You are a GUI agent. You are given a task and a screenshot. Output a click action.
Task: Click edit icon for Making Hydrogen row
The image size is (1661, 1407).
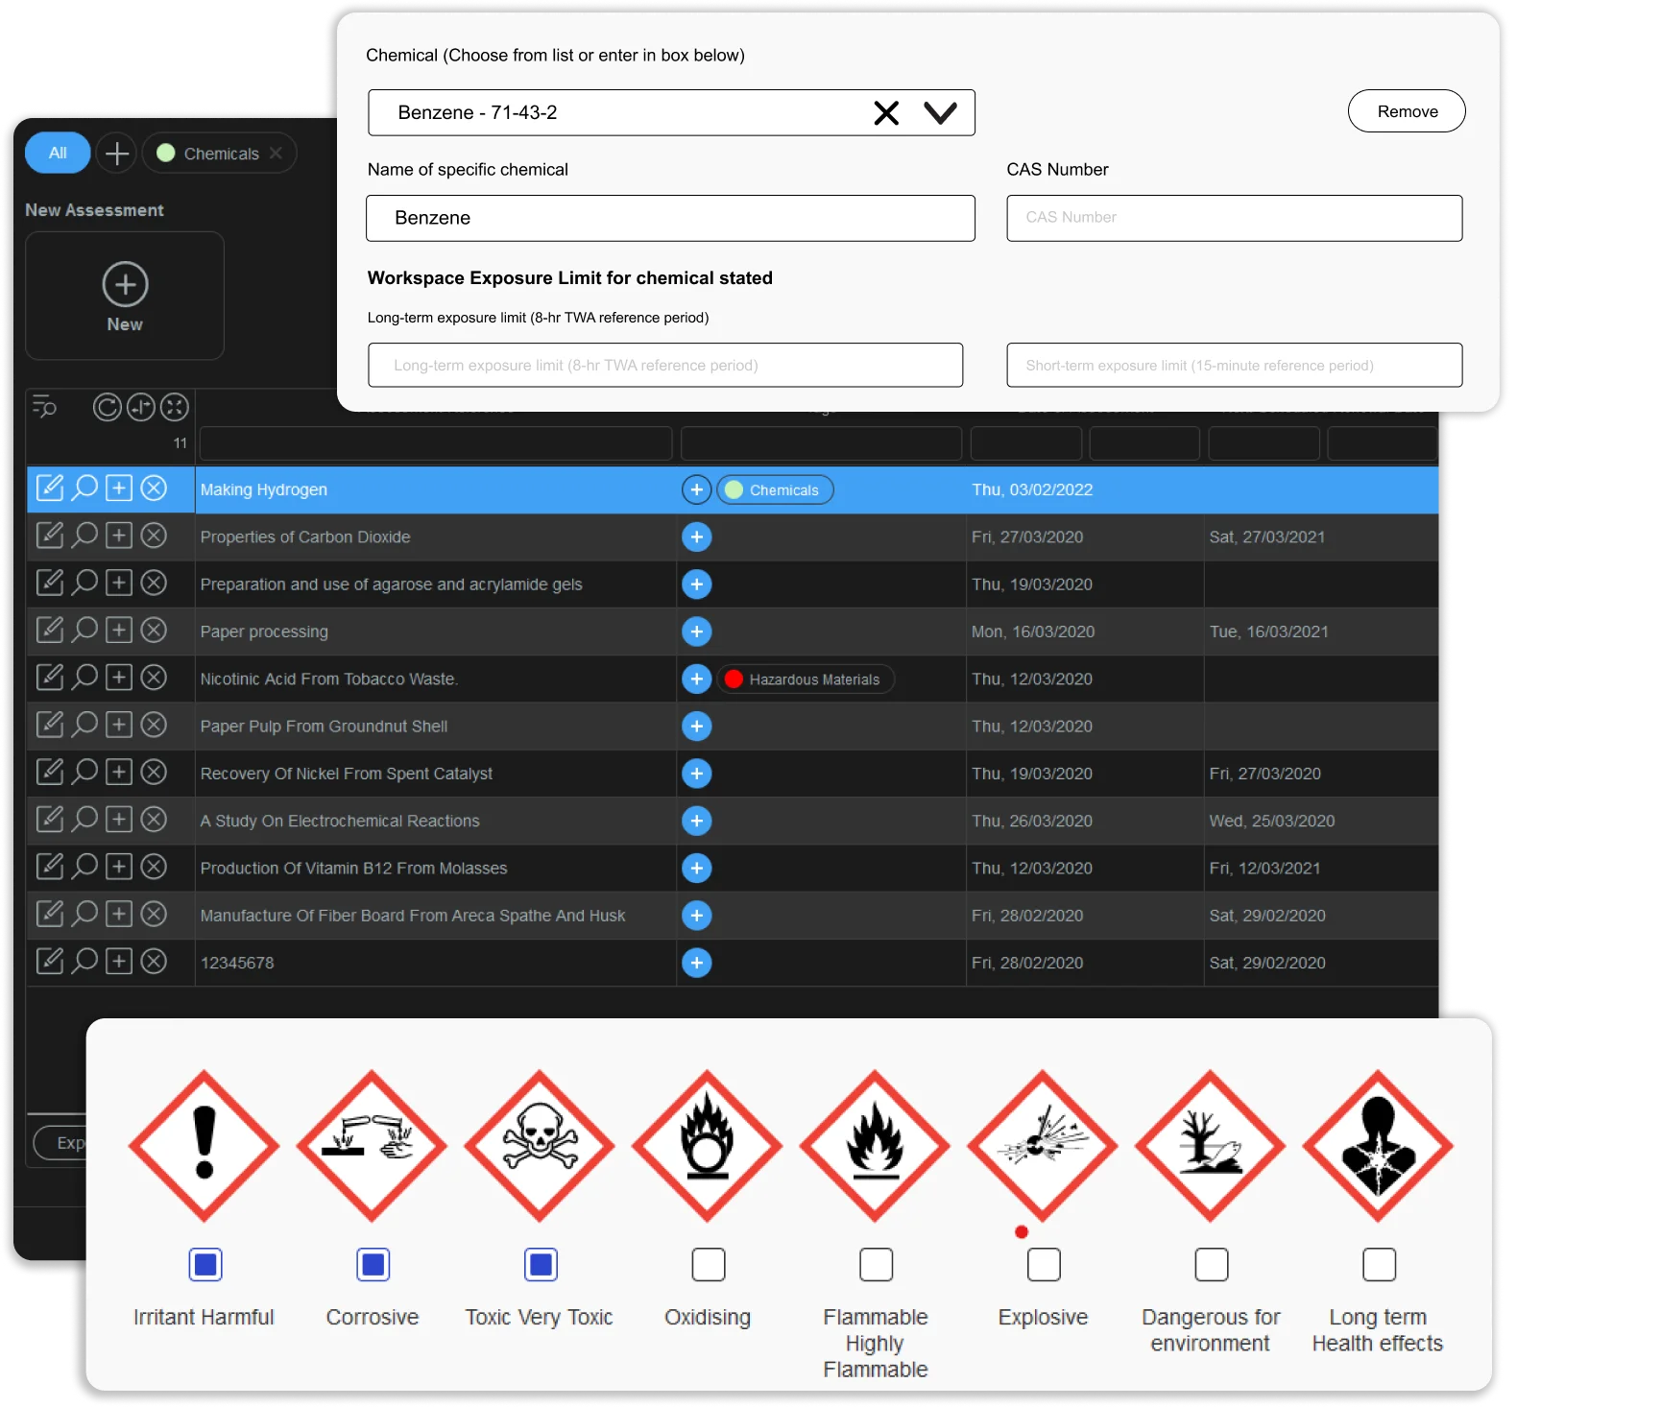click(50, 489)
